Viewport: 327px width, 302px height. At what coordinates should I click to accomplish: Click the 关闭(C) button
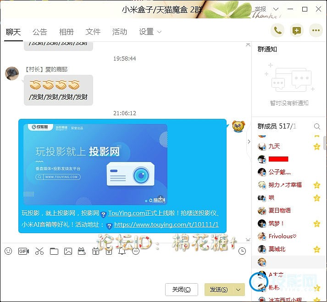(x=182, y=290)
